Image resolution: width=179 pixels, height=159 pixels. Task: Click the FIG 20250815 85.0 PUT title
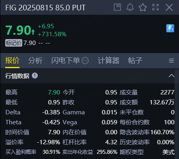click(x=45, y=8)
